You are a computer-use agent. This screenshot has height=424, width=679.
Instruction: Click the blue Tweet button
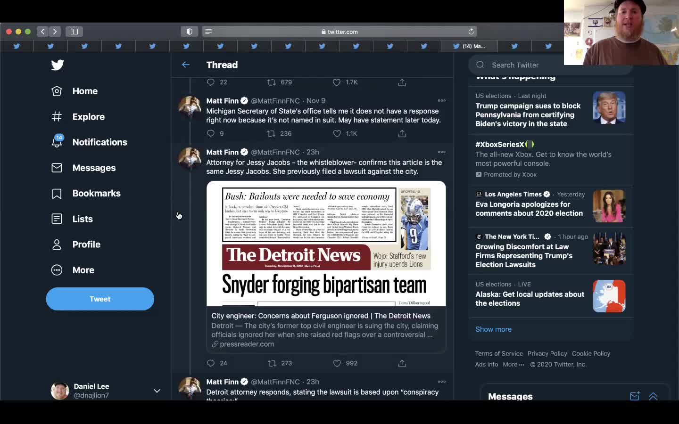[x=100, y=299]
